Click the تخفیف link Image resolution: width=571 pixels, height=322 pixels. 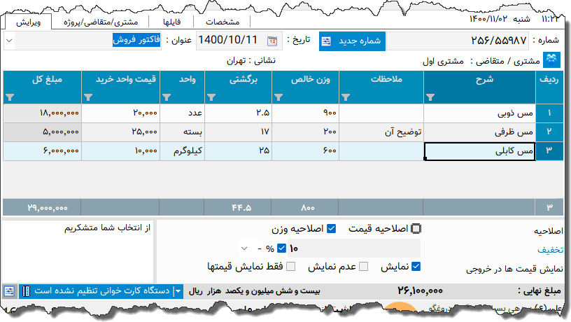550,249
